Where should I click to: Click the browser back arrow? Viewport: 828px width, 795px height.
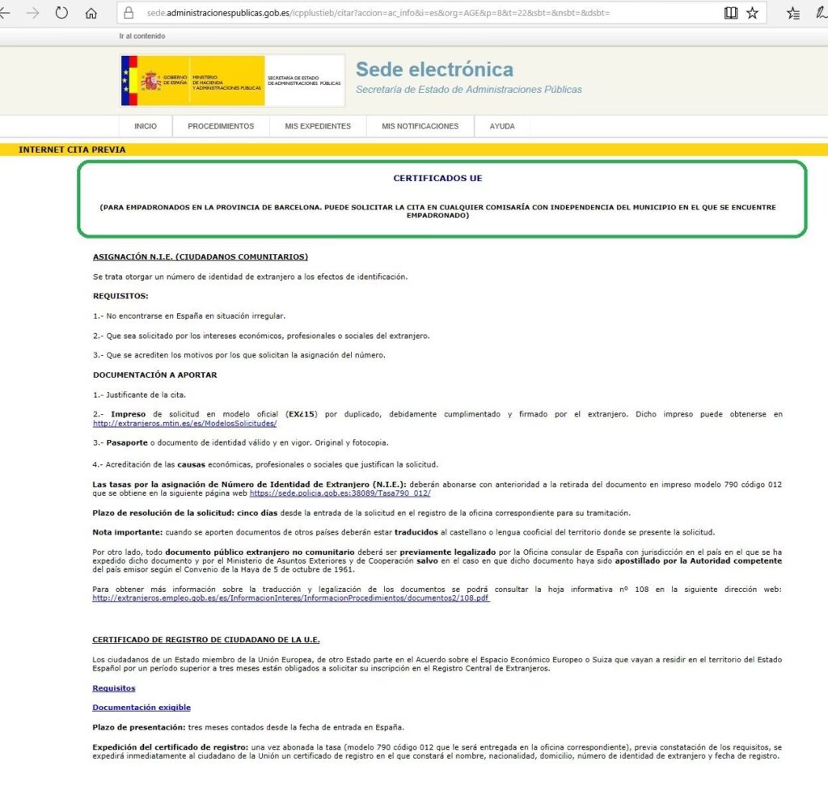click(x=5, y=13)
